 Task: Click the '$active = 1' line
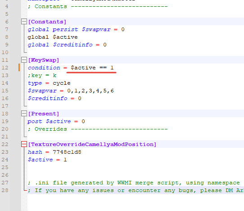pos(47,160)
